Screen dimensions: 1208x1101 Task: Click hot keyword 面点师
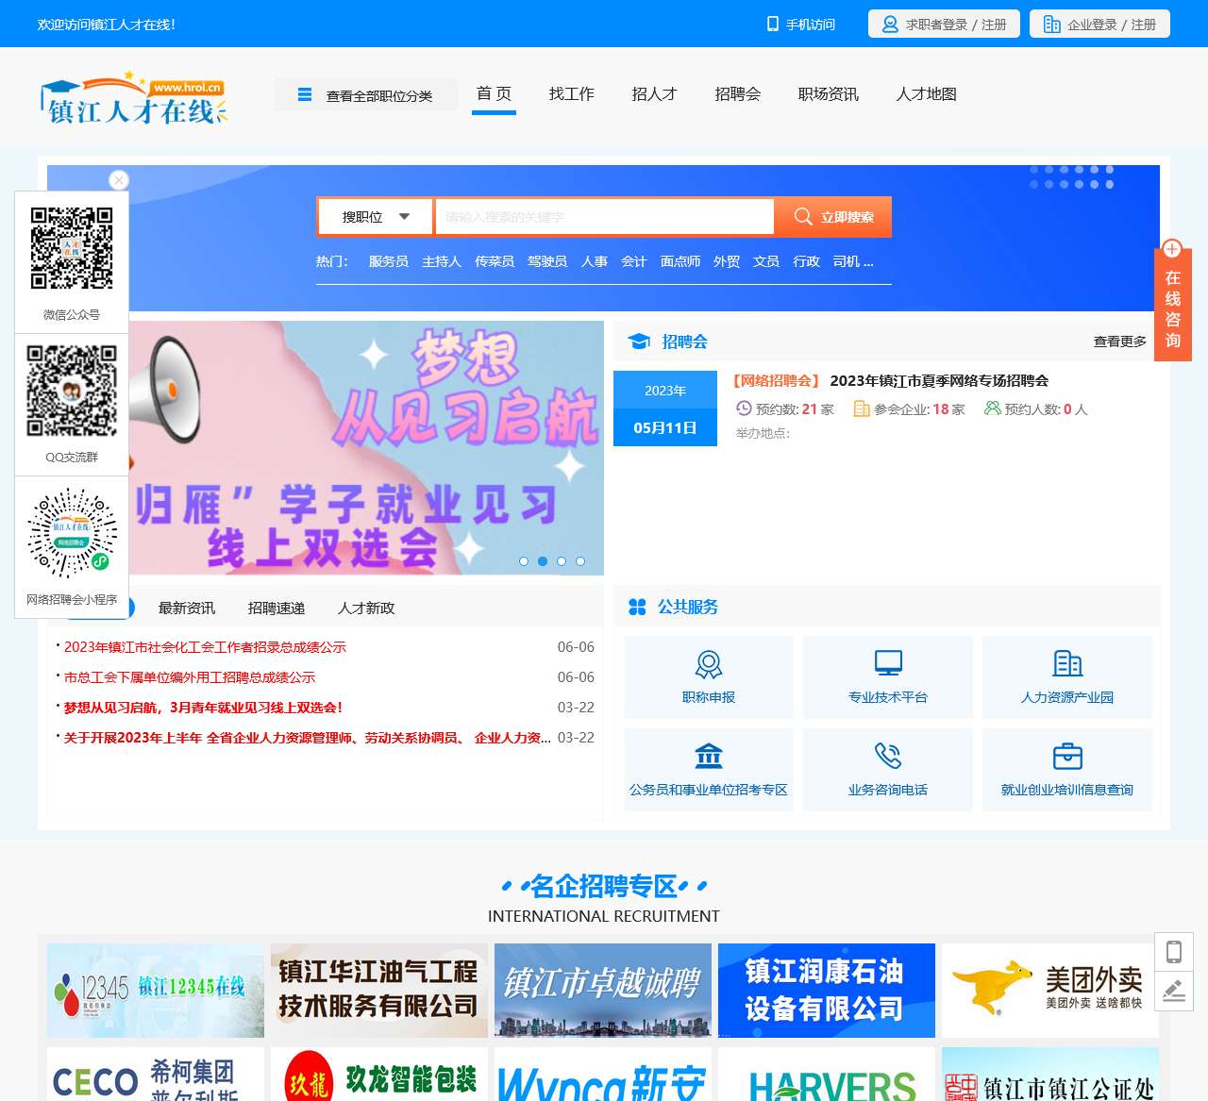[680, 261]
